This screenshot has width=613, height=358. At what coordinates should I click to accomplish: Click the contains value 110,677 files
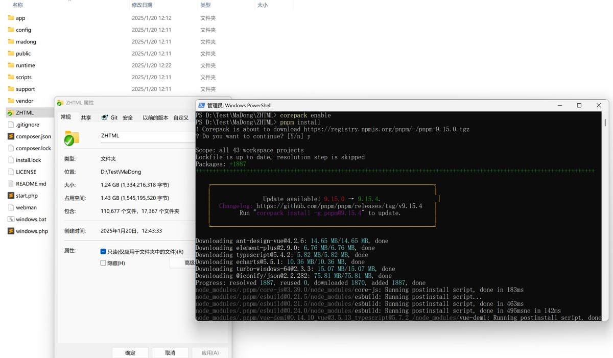(140, 211)
